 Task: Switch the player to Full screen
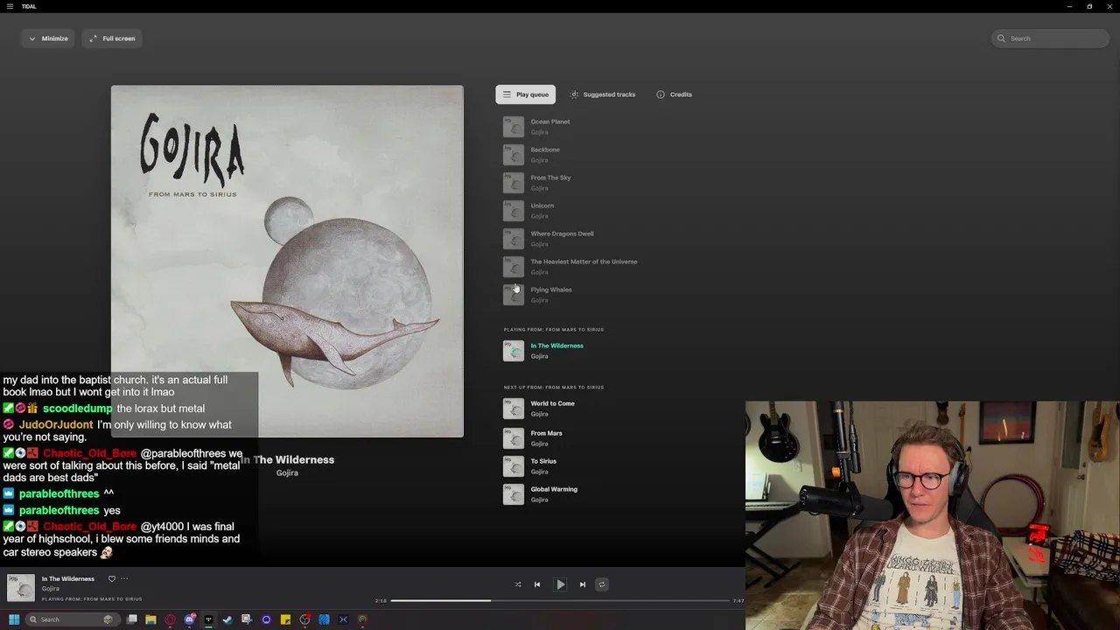[113, 38]
